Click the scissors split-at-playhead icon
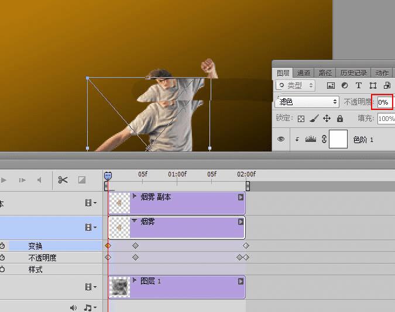Image resolution: width=395 pixels, height=312 pixels. 63,180
